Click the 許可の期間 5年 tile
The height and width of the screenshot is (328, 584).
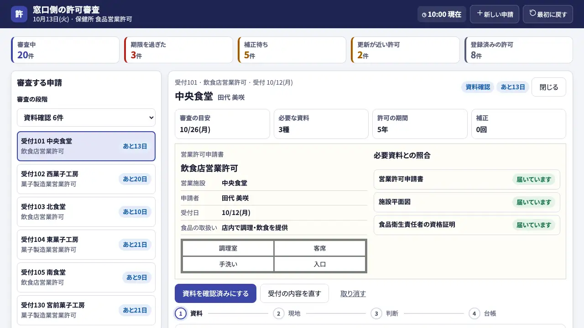coord(420,124)
